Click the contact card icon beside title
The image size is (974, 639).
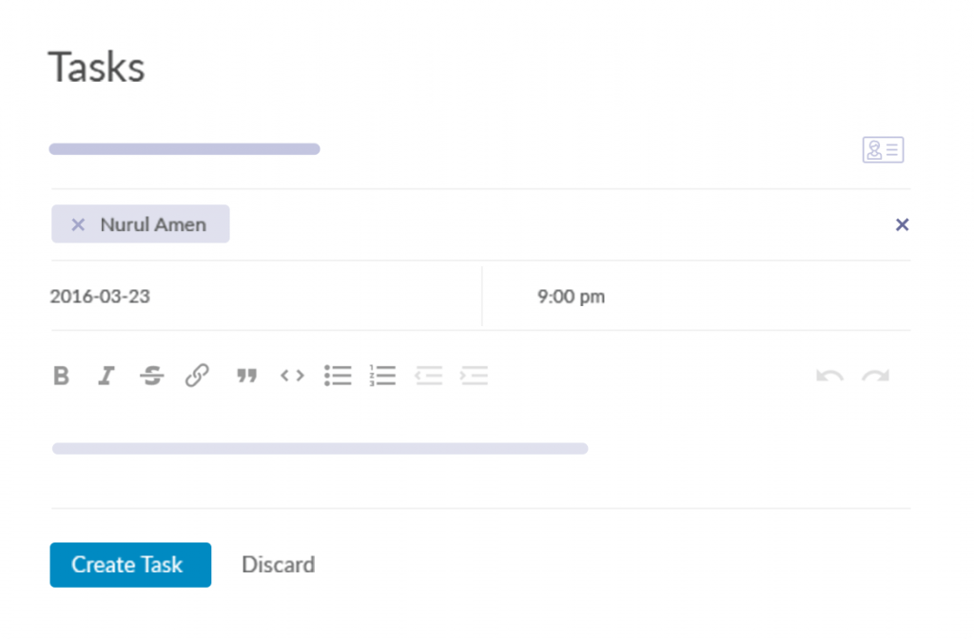[x=883, y=150]
